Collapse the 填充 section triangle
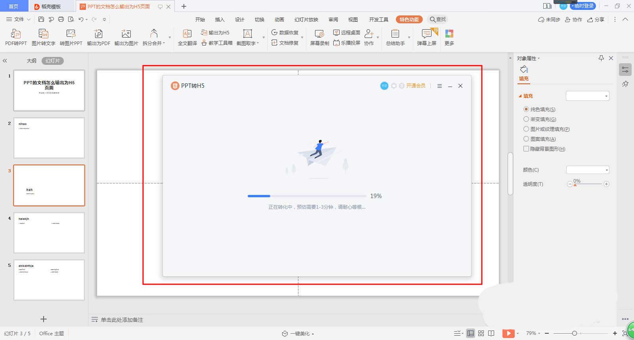The image size is (634, 340). [520, 96]
